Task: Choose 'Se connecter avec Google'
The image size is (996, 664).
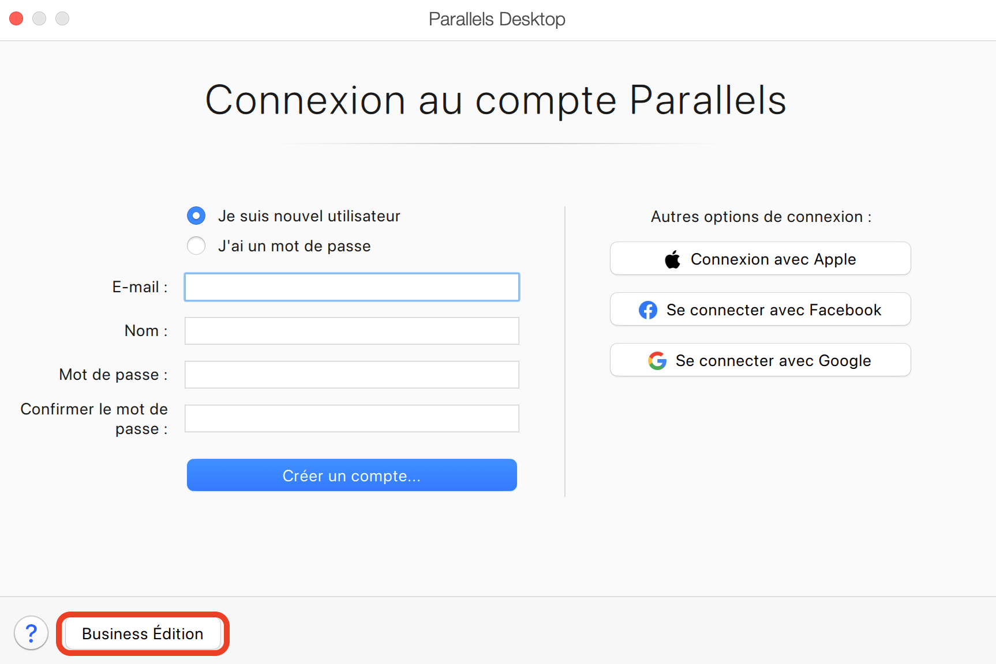Action: (761, 360)
